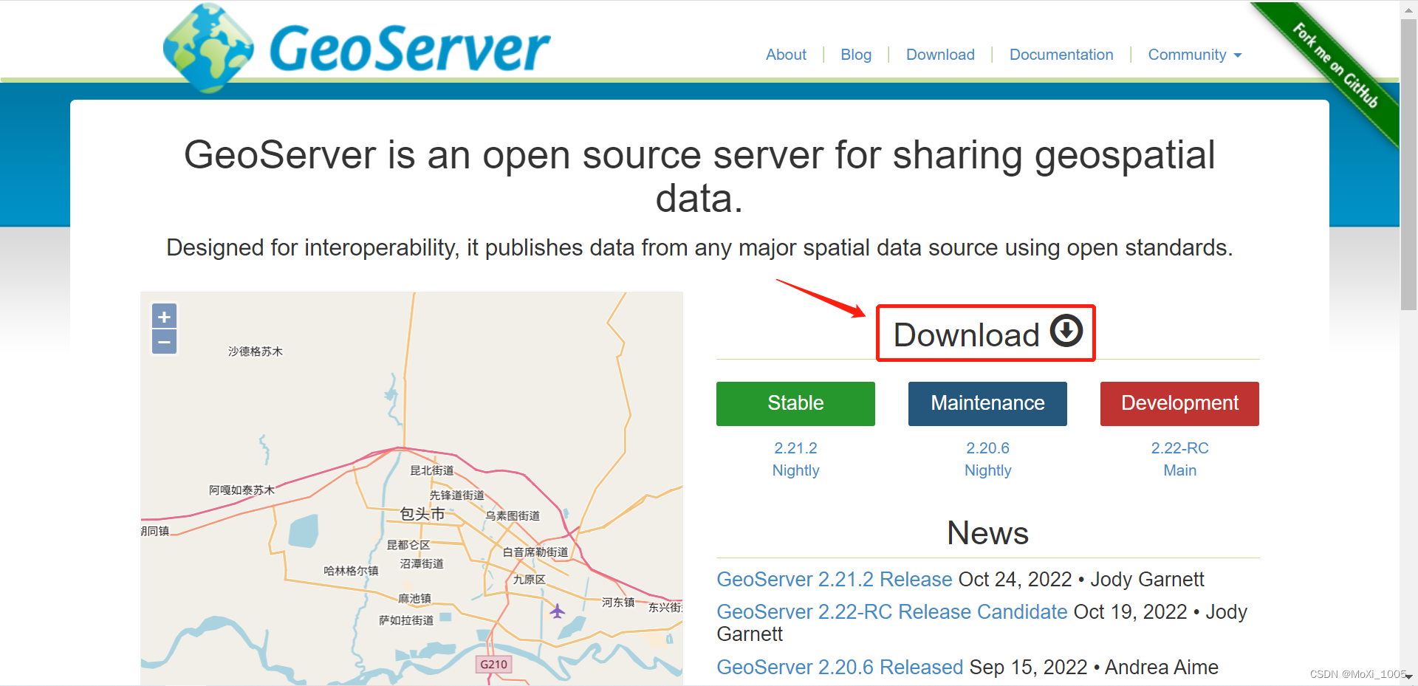Open the Blog menu item
Screen dimensions: 1418x686
tap(856, 55)
